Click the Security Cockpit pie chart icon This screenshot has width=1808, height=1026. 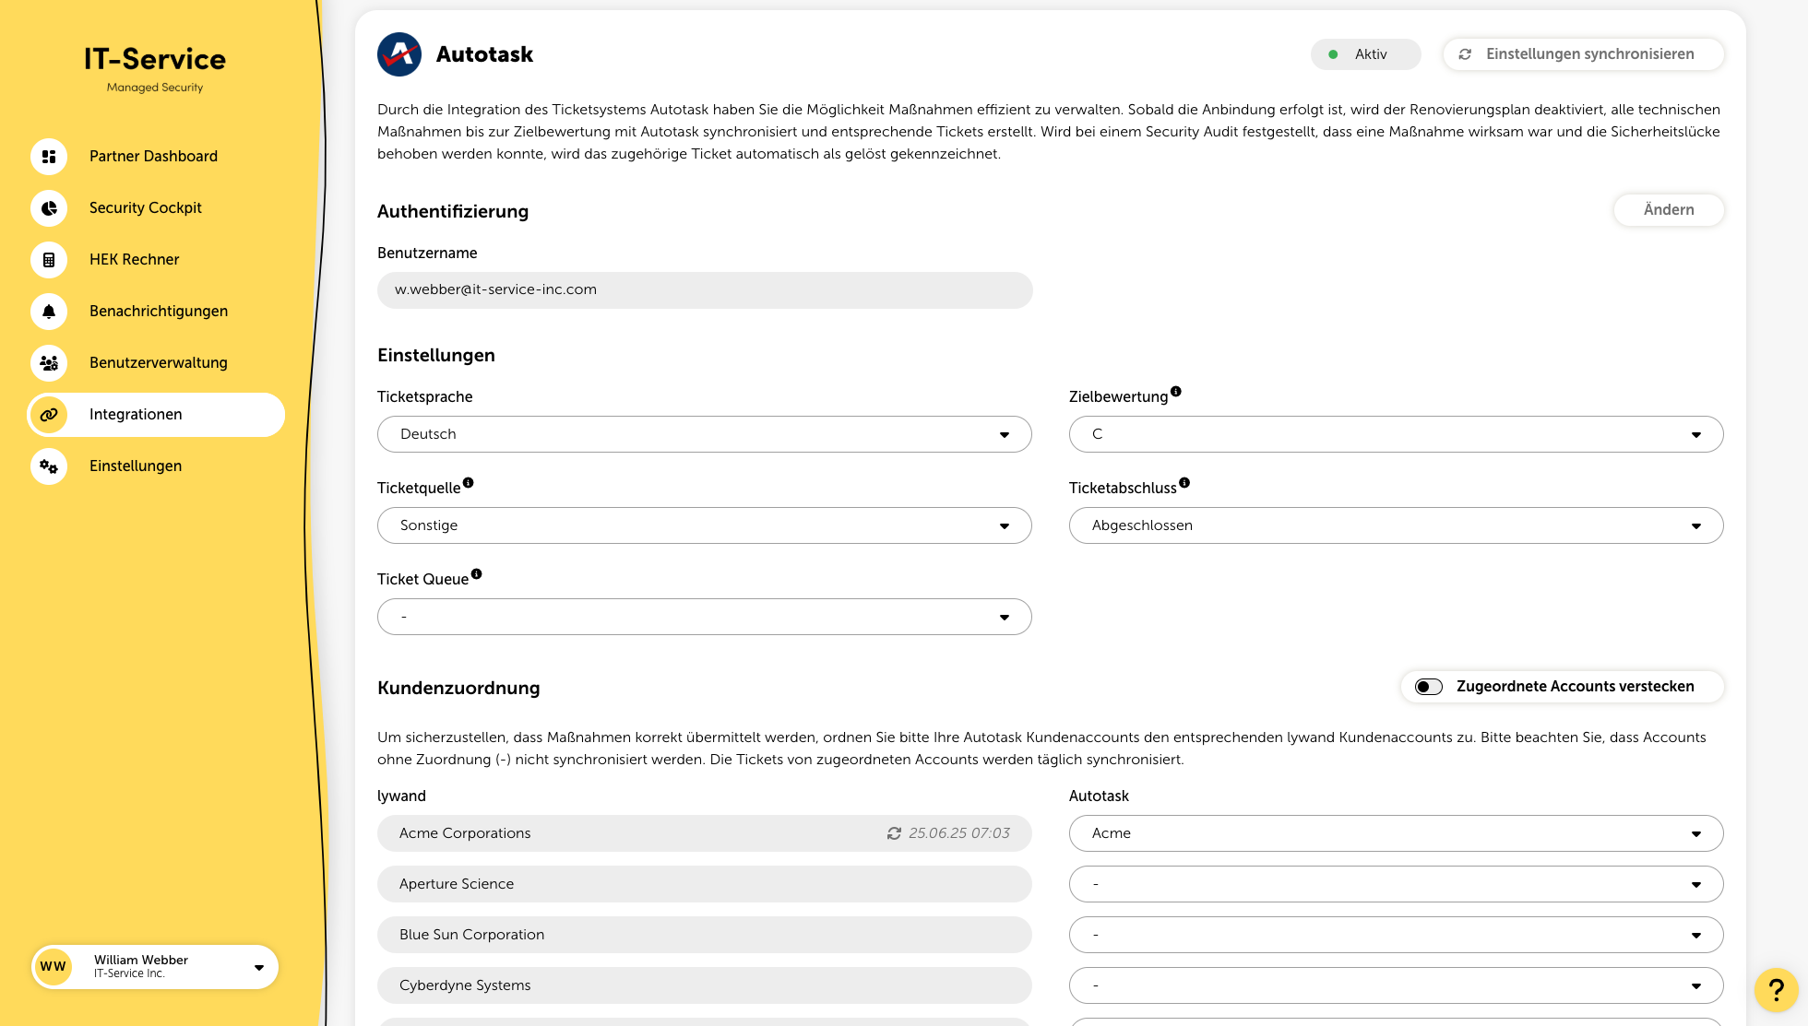(x=49, y=208)
